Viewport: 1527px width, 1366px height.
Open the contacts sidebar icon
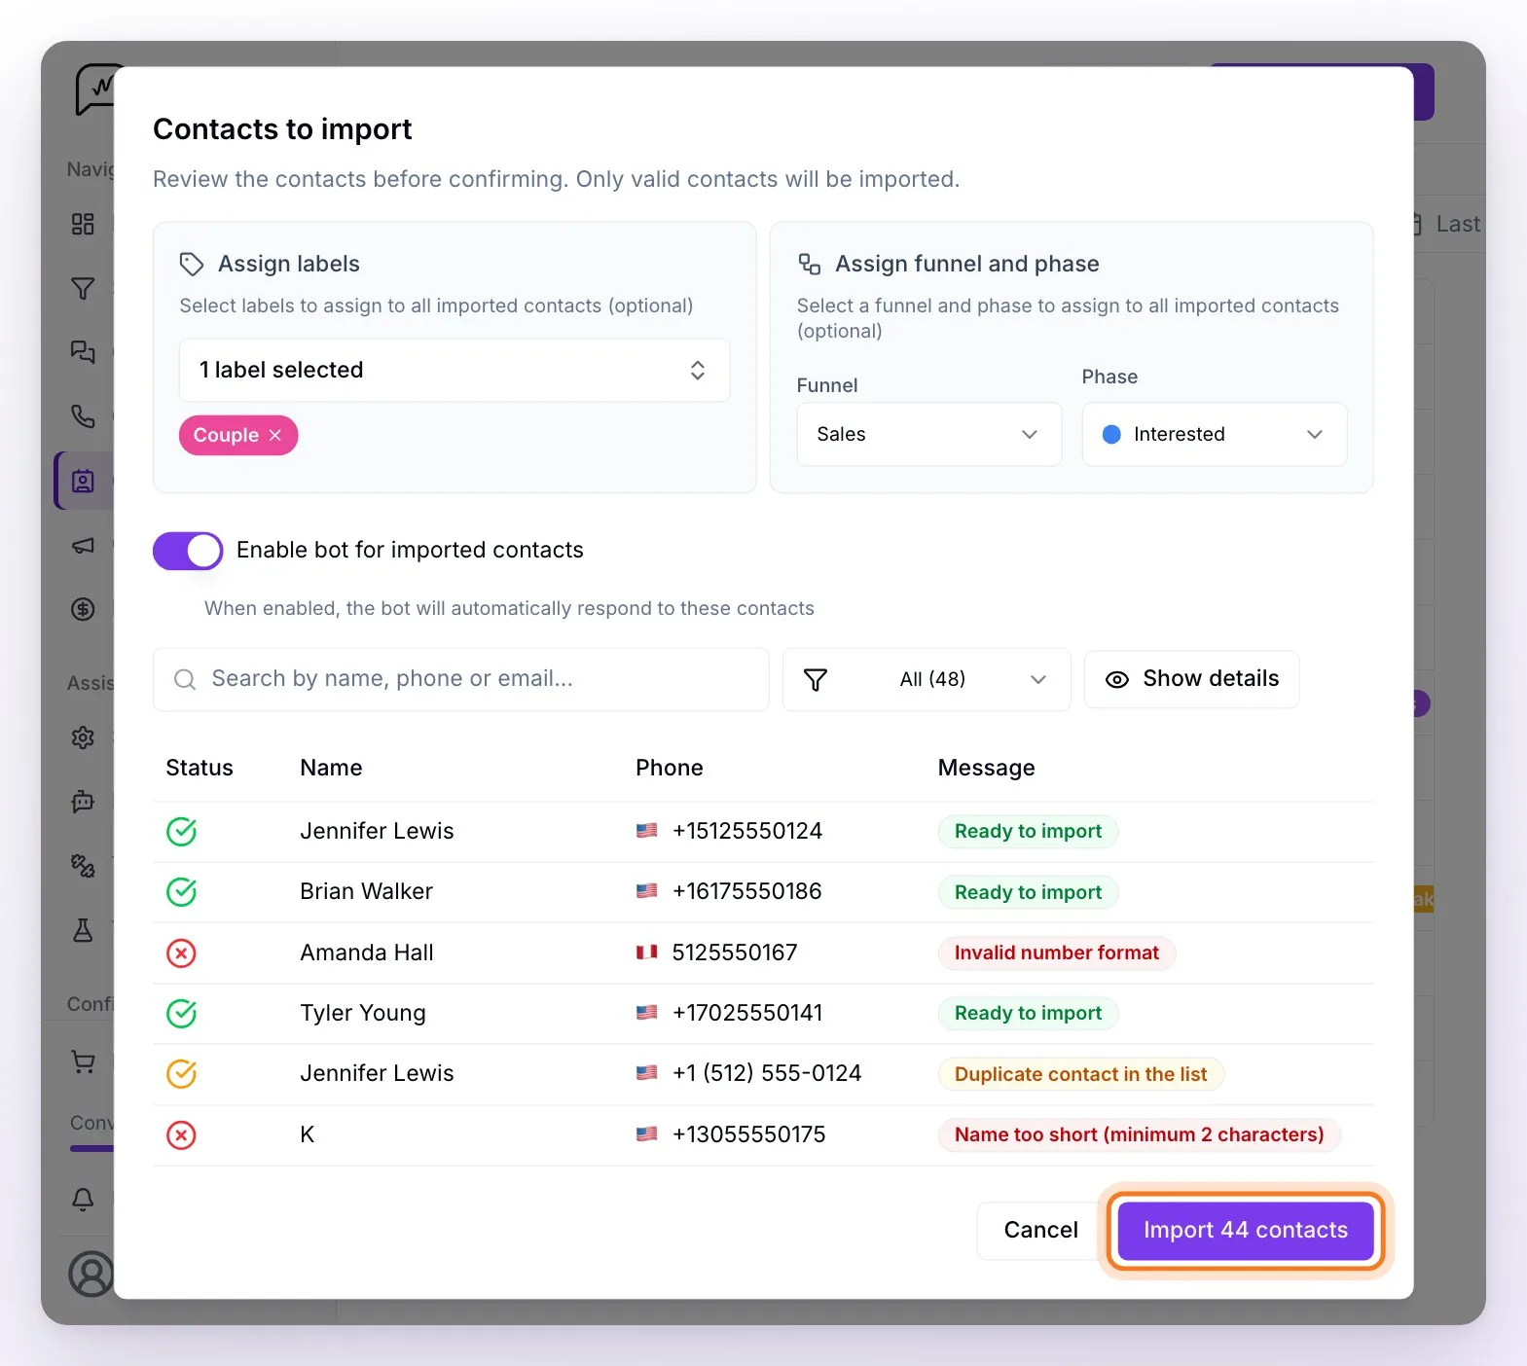pyautogui.click(x=83, y=481)
